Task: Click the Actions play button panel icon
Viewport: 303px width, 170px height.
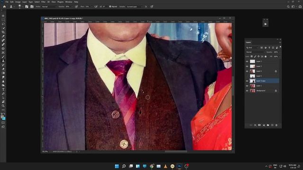Action: click(266, 24)
